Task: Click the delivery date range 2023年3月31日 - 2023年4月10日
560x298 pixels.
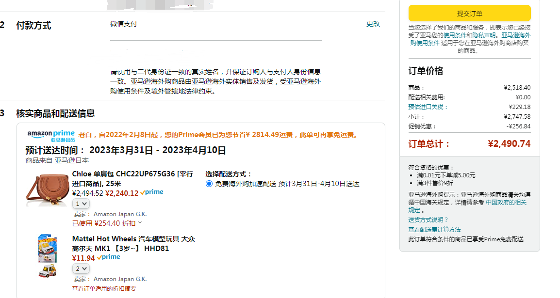Action: pos(158,150)
